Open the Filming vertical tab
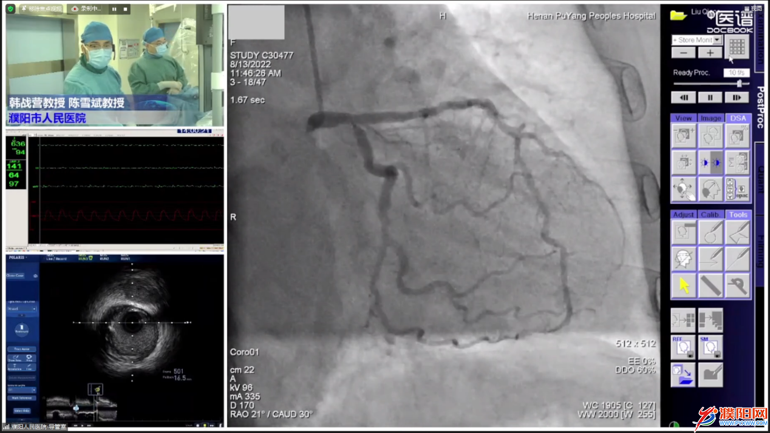The width and height of the screenshot is (770, 433). tap(760, 252)
